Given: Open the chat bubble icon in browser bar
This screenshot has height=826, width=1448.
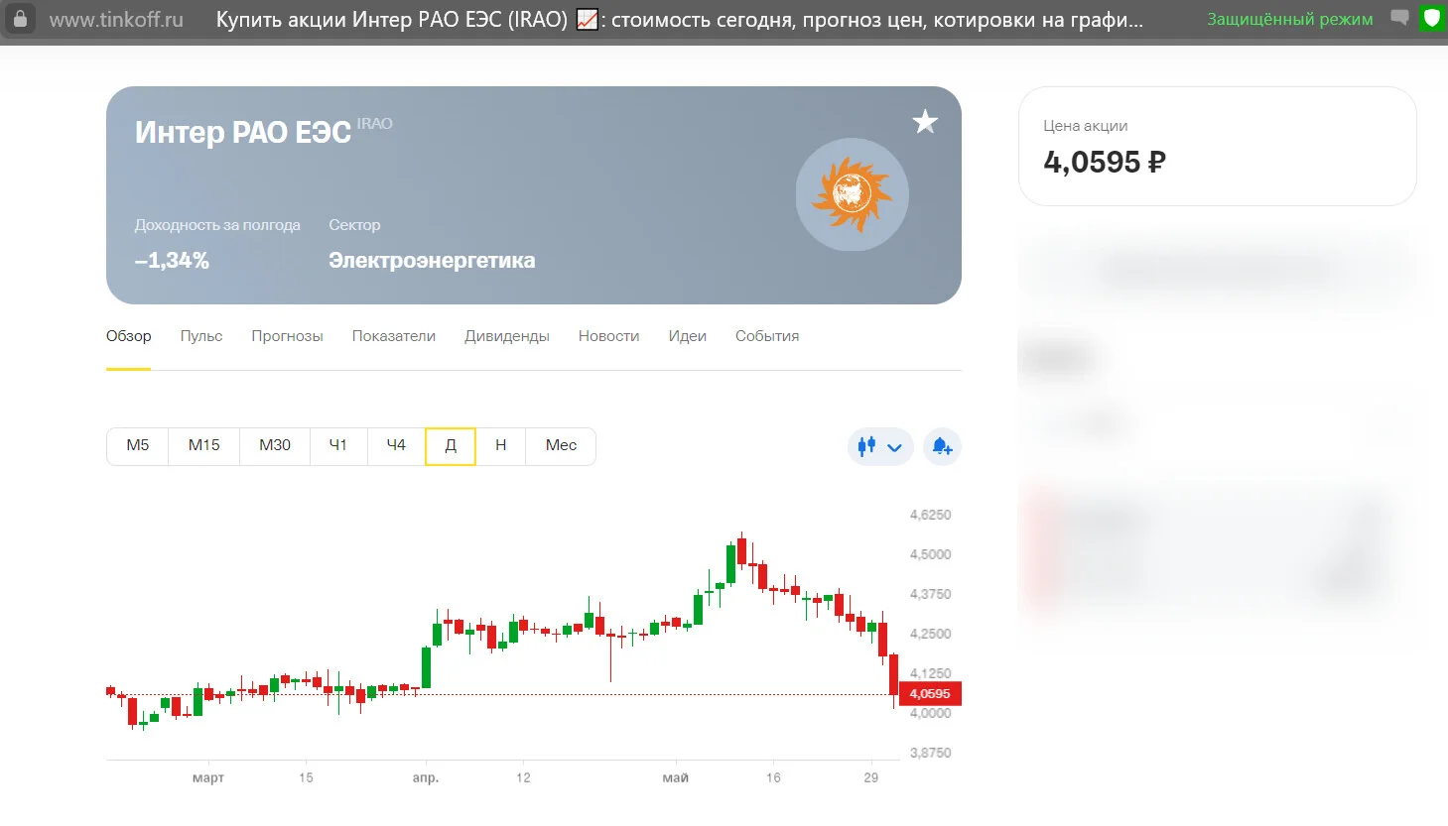Looking at the screenshot, I should click(1399, 18).
